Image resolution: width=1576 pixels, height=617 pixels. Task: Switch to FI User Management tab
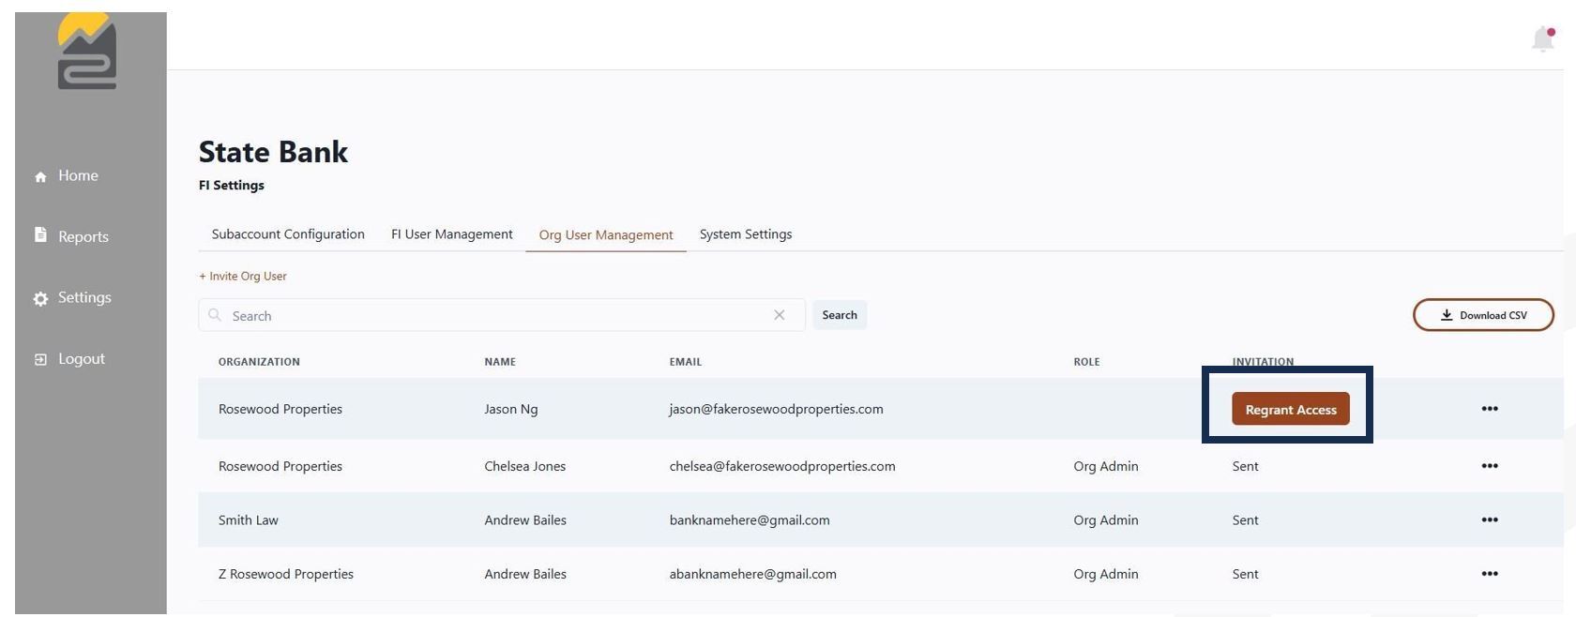452,234
